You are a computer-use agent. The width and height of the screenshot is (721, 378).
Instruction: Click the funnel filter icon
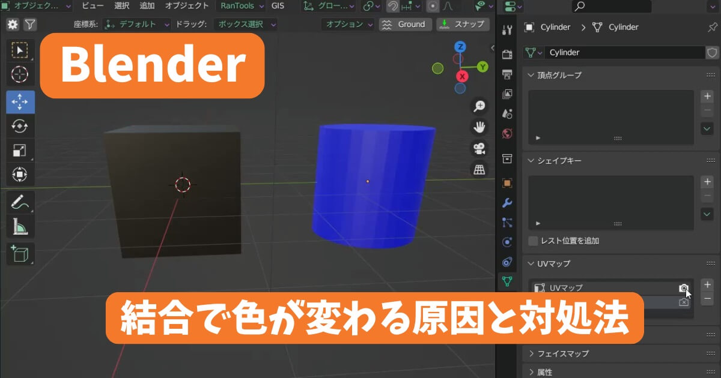pos(29,25)
